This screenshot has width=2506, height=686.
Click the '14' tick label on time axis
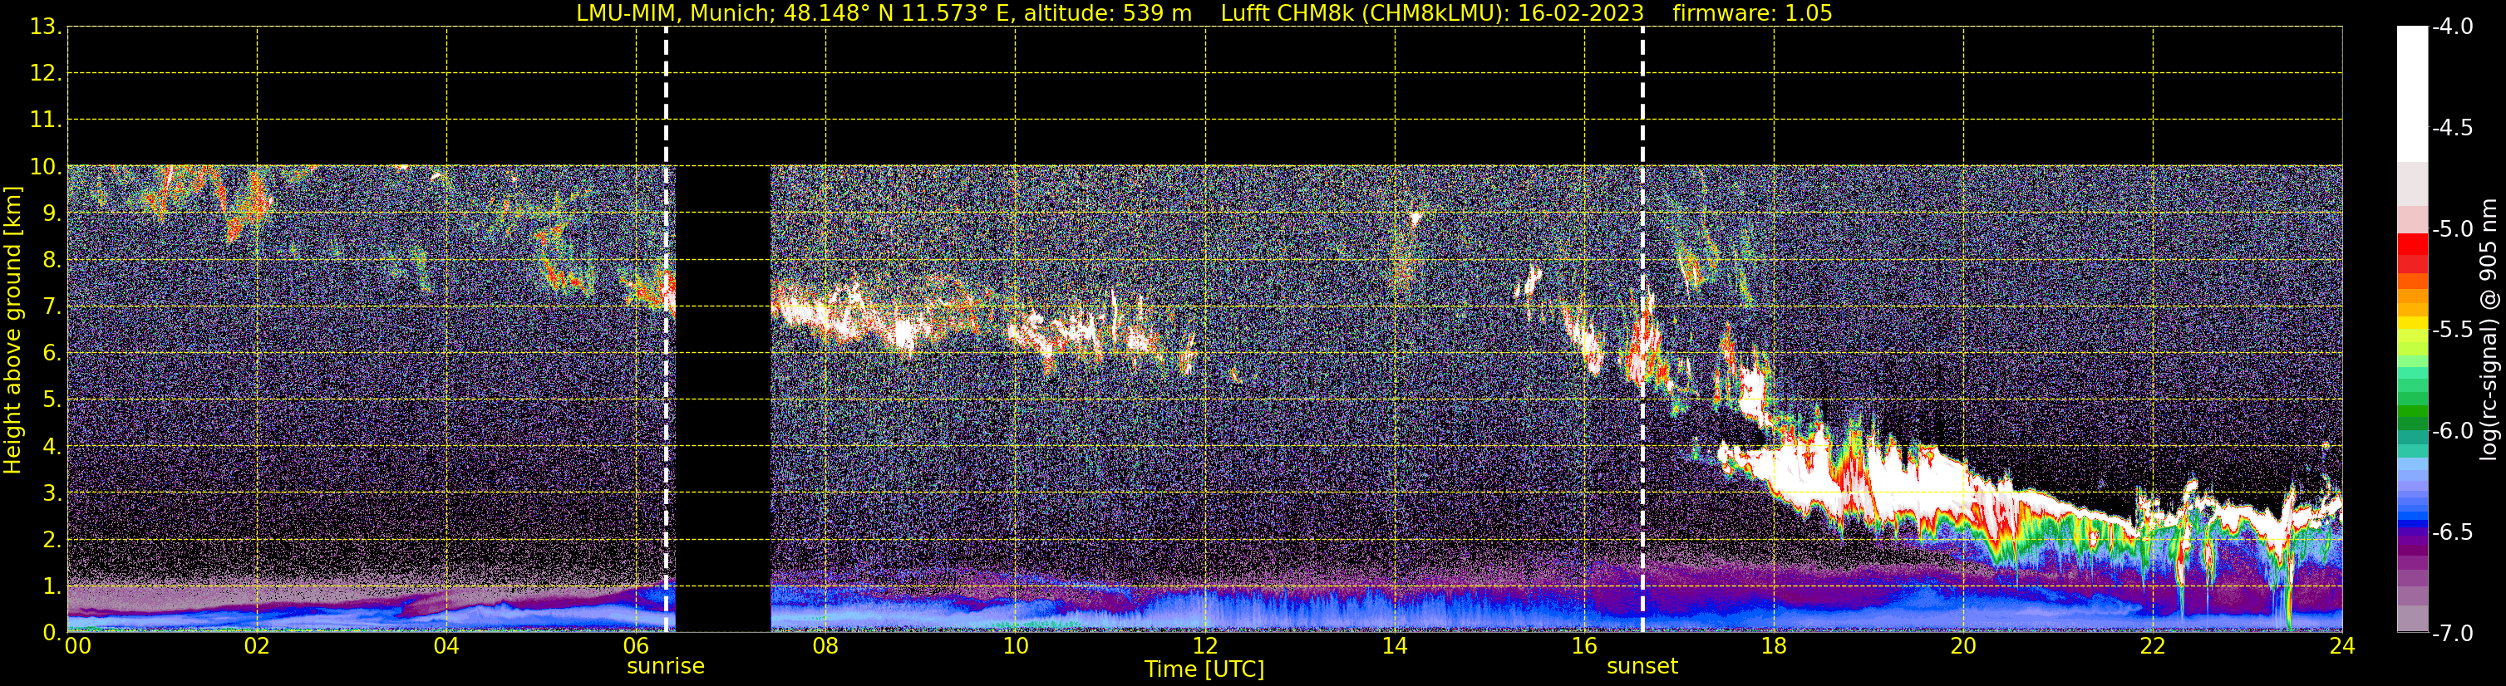(1395, 646)
